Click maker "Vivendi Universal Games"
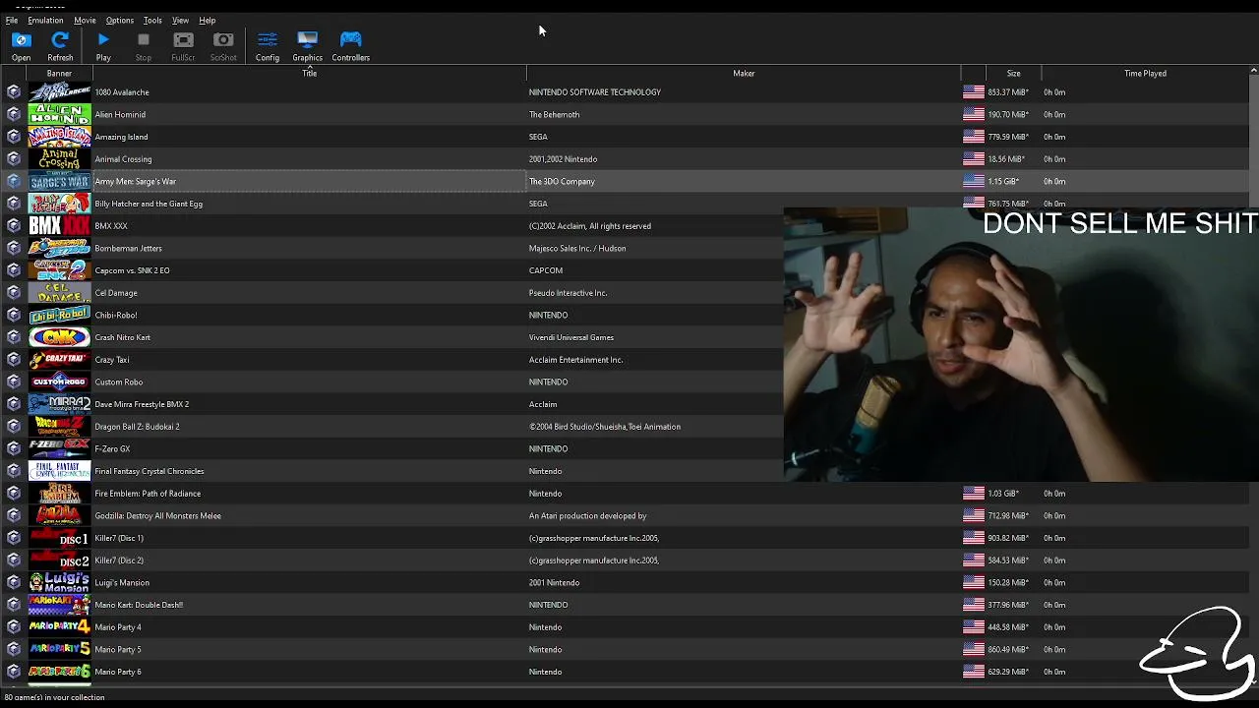 [x=571, y=337]
